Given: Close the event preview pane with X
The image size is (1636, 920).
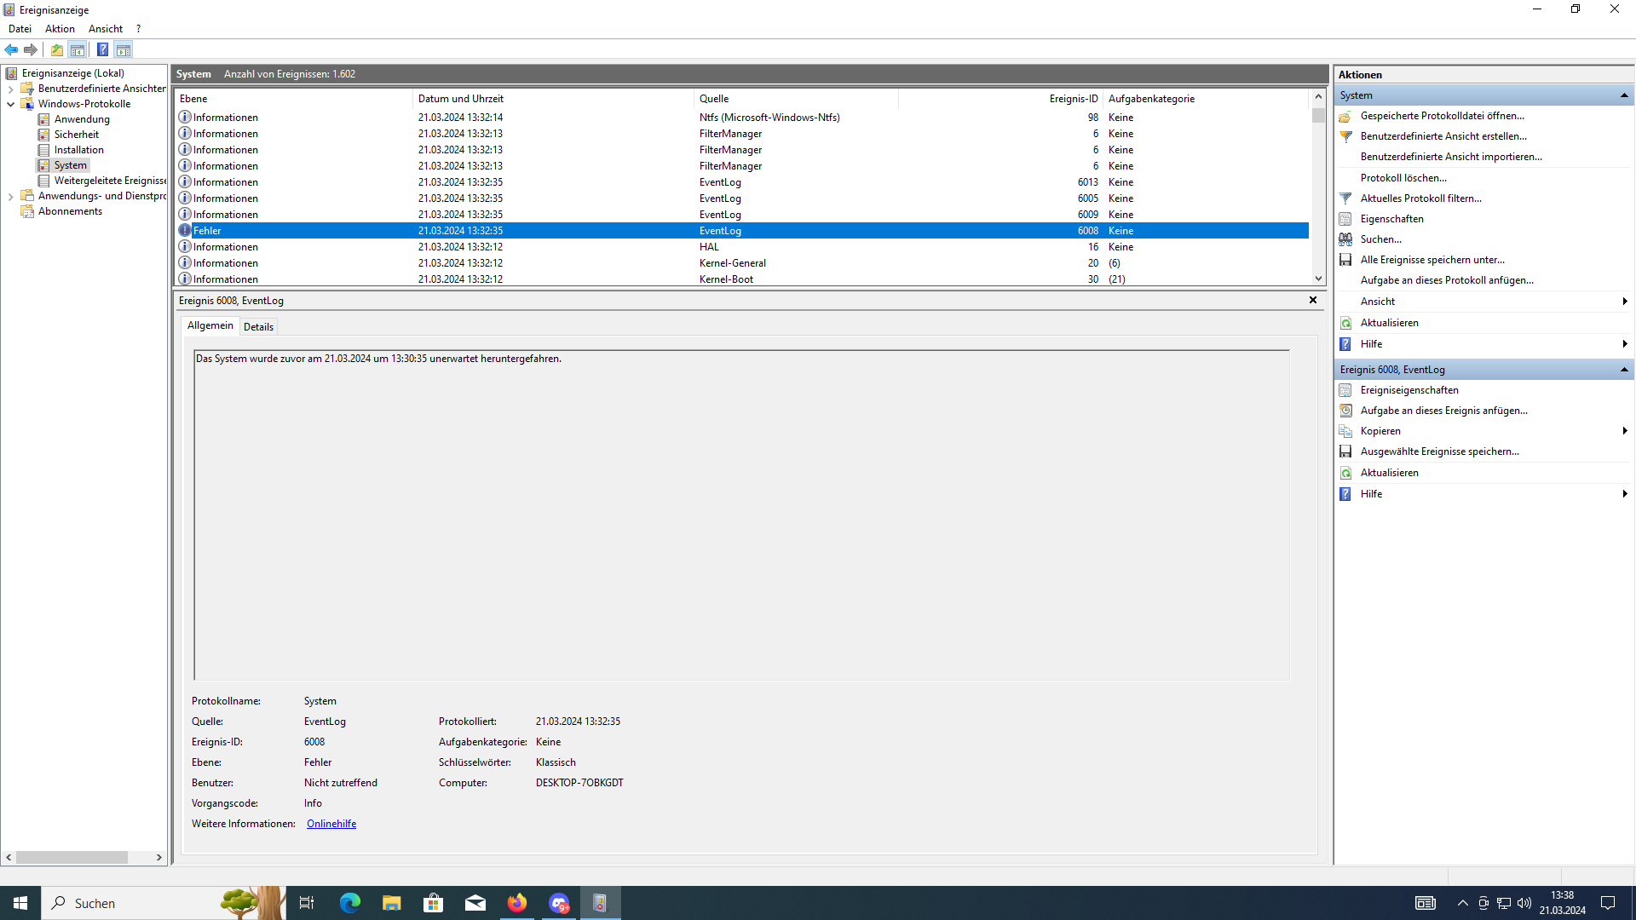Looking at the screenshot, I should [1312, 300].
